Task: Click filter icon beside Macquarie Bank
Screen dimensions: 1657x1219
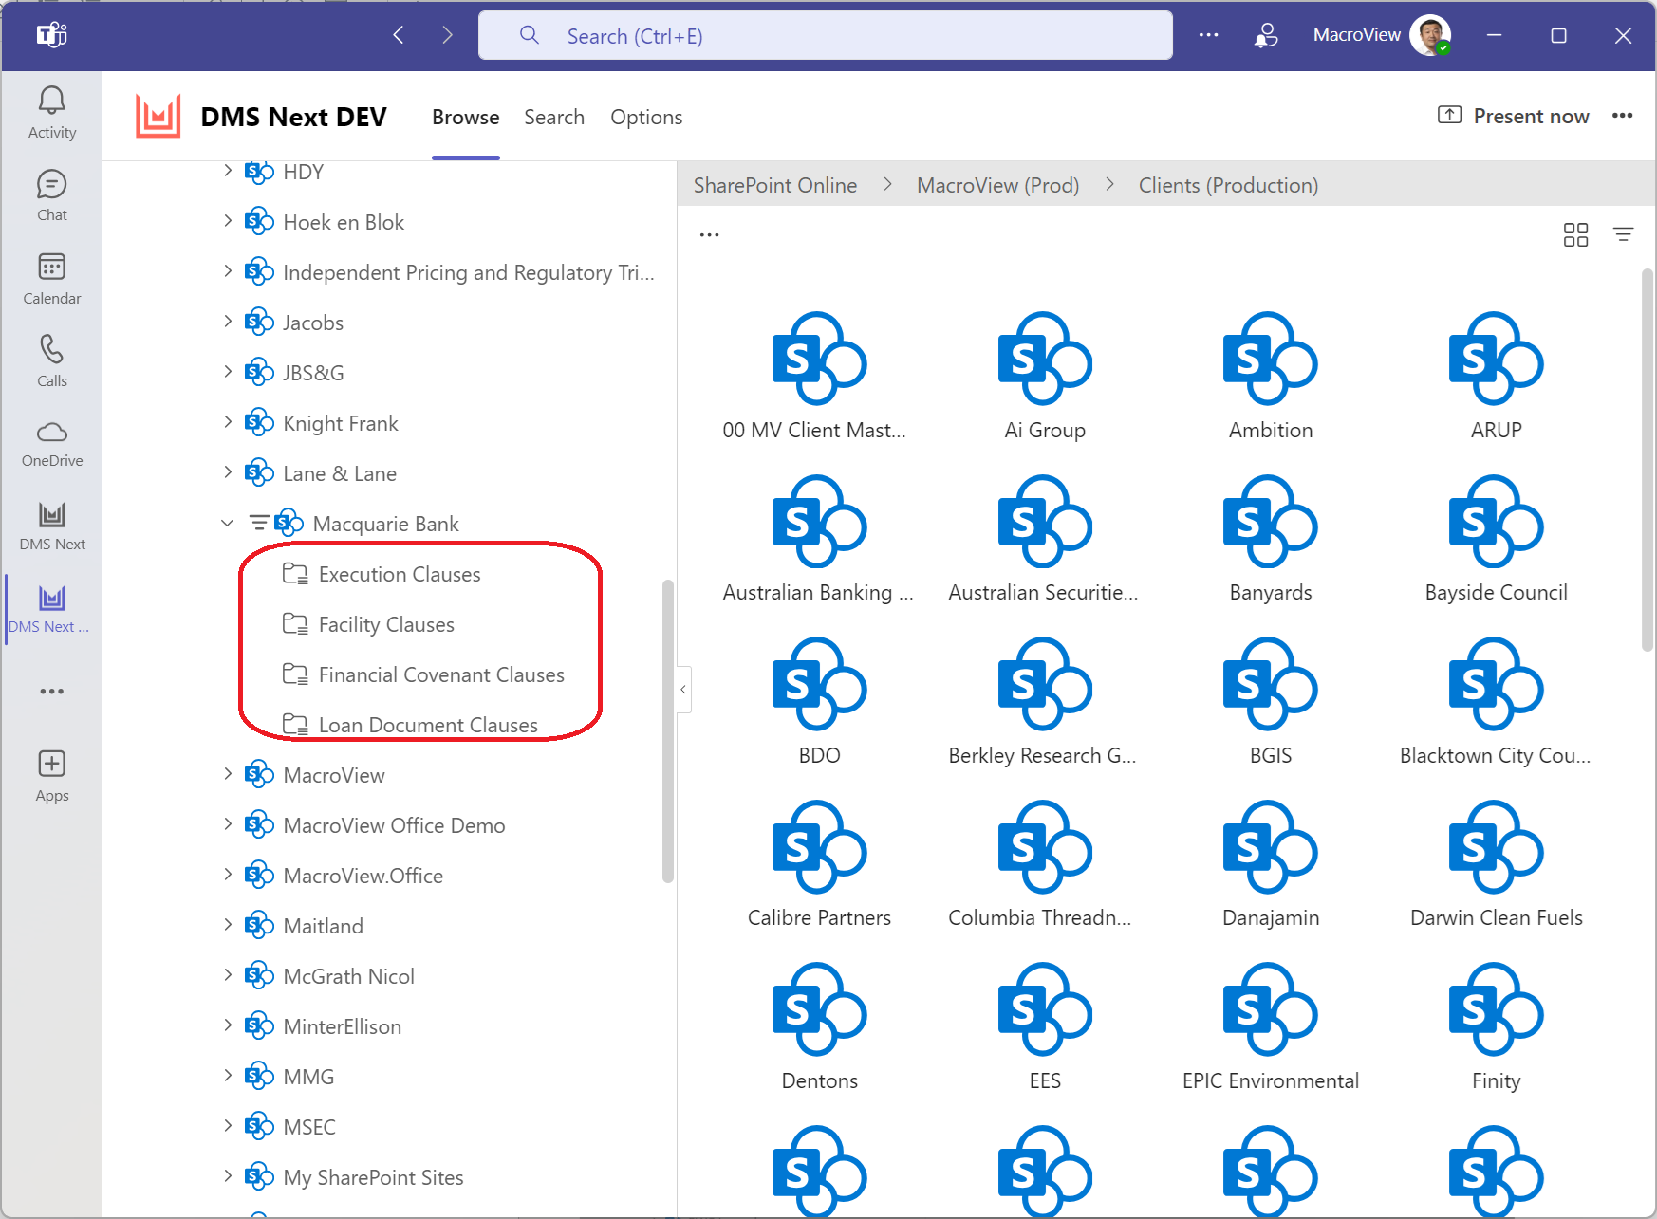Action: point(258,523)
